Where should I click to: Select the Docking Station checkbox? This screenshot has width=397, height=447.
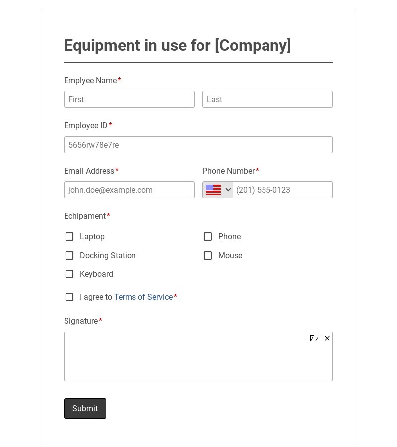(69, 256)
